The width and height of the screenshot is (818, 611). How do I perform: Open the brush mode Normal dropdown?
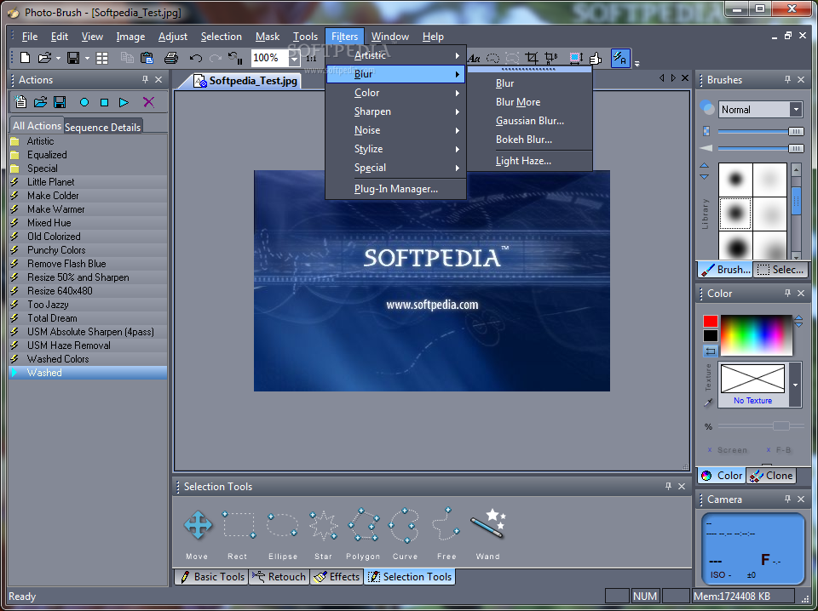coord(795,110)
